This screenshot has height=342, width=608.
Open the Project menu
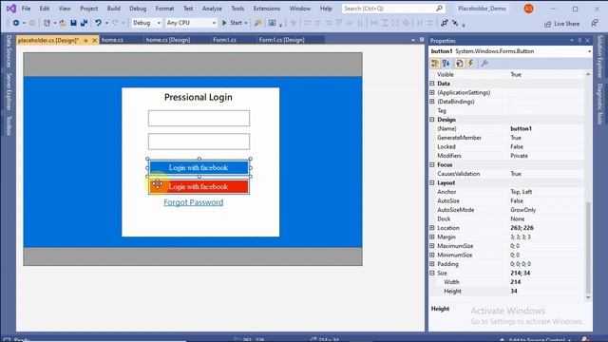pos(88,9)
